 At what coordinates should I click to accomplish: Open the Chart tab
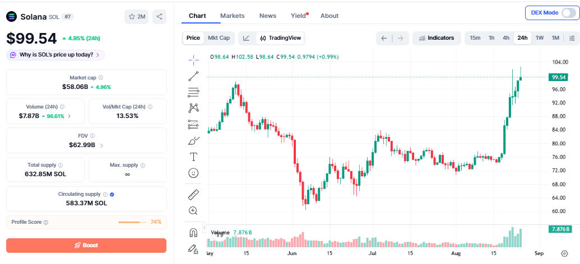click(197, 16)
